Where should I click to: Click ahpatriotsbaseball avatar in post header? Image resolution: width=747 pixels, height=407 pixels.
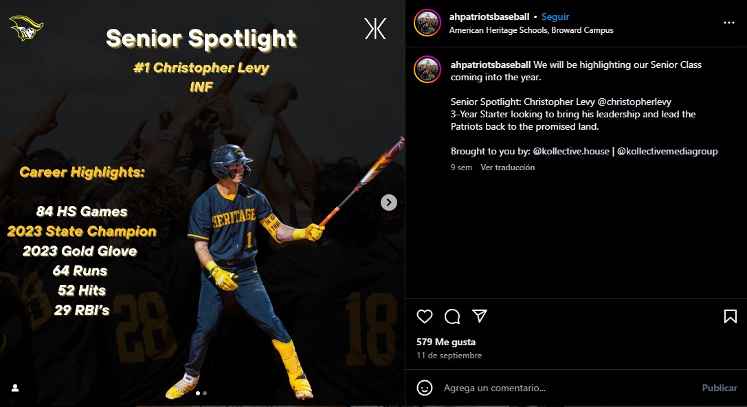click(427, 23)
